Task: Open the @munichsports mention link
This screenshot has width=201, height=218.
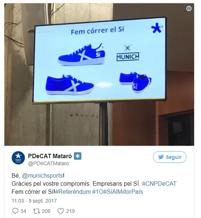Action: (x=42, y=176)
